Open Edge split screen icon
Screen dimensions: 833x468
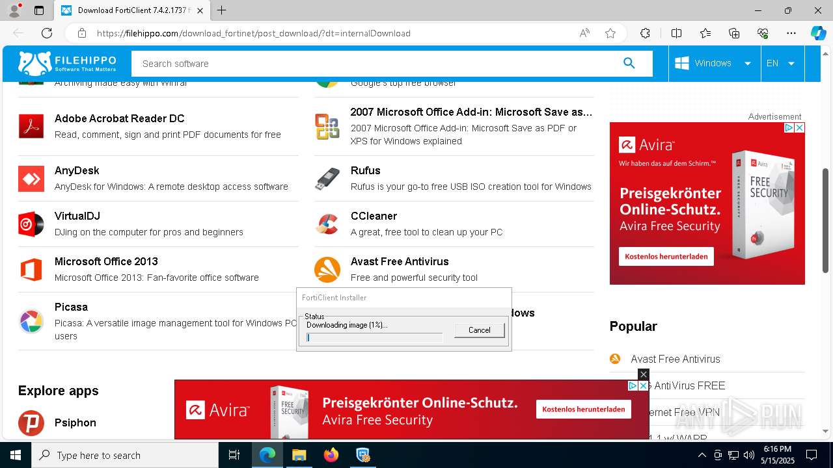(676, 33)
